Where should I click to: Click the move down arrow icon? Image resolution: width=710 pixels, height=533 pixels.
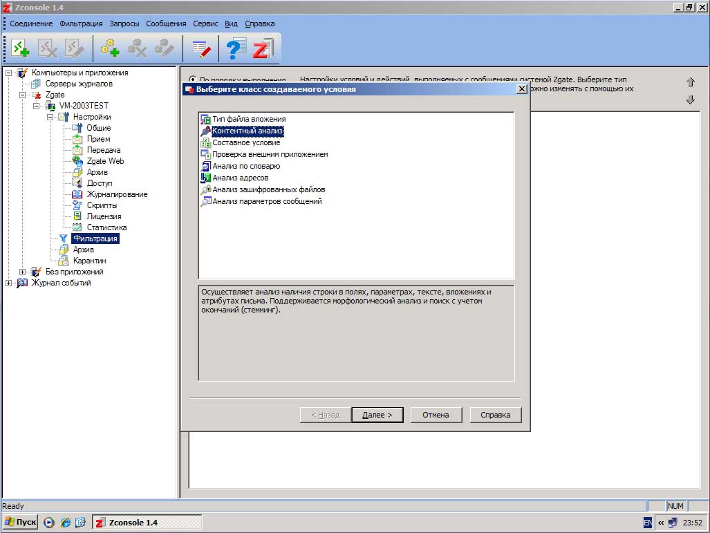click(x=690, y=100)
